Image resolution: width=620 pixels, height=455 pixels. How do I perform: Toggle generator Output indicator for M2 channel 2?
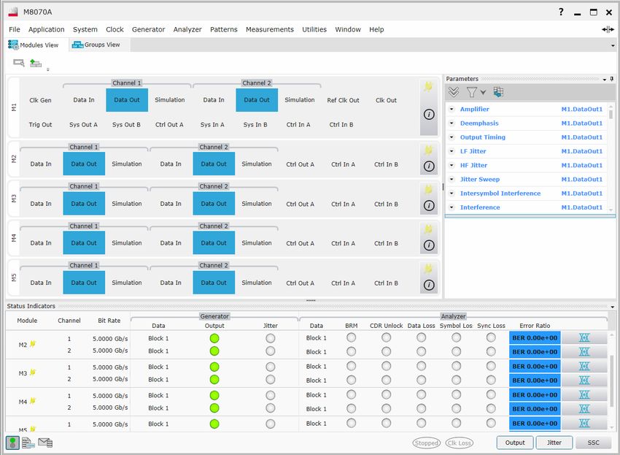[214, 351]
